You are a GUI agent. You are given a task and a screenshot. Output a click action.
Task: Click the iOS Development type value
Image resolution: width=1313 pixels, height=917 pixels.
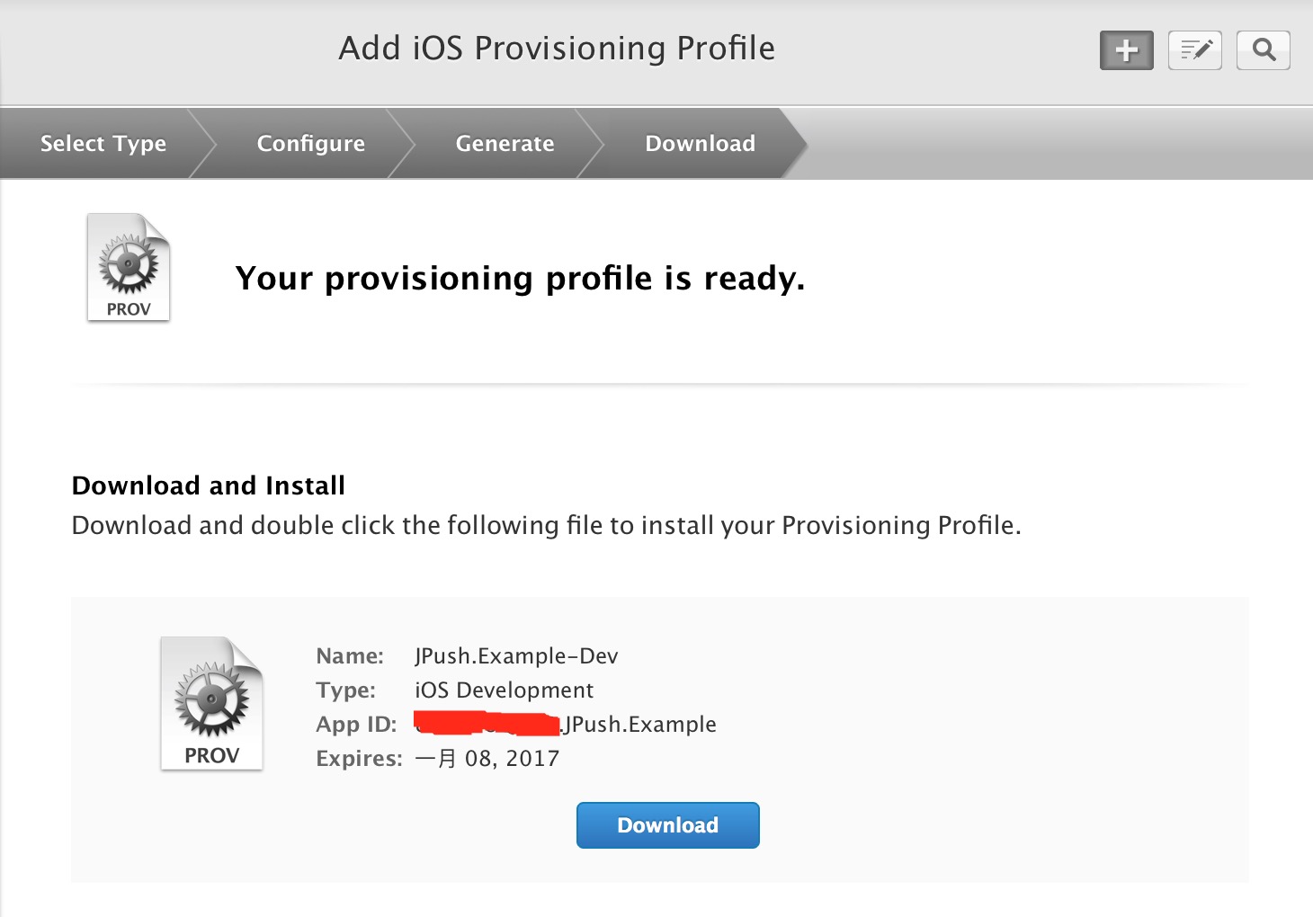pos(504,690)
